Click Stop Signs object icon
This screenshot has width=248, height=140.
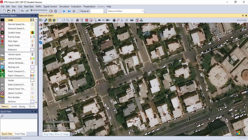pyautogui.click(x=2, y=41)
